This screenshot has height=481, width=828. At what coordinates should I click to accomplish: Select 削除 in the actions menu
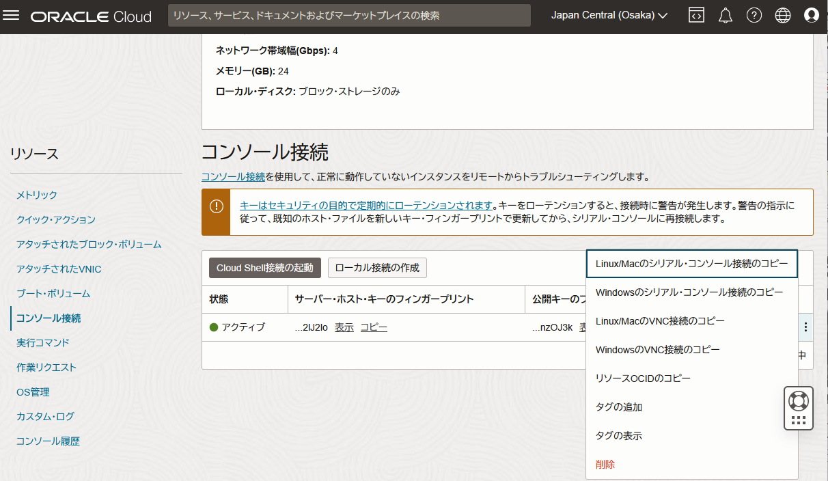coord(605,465)
